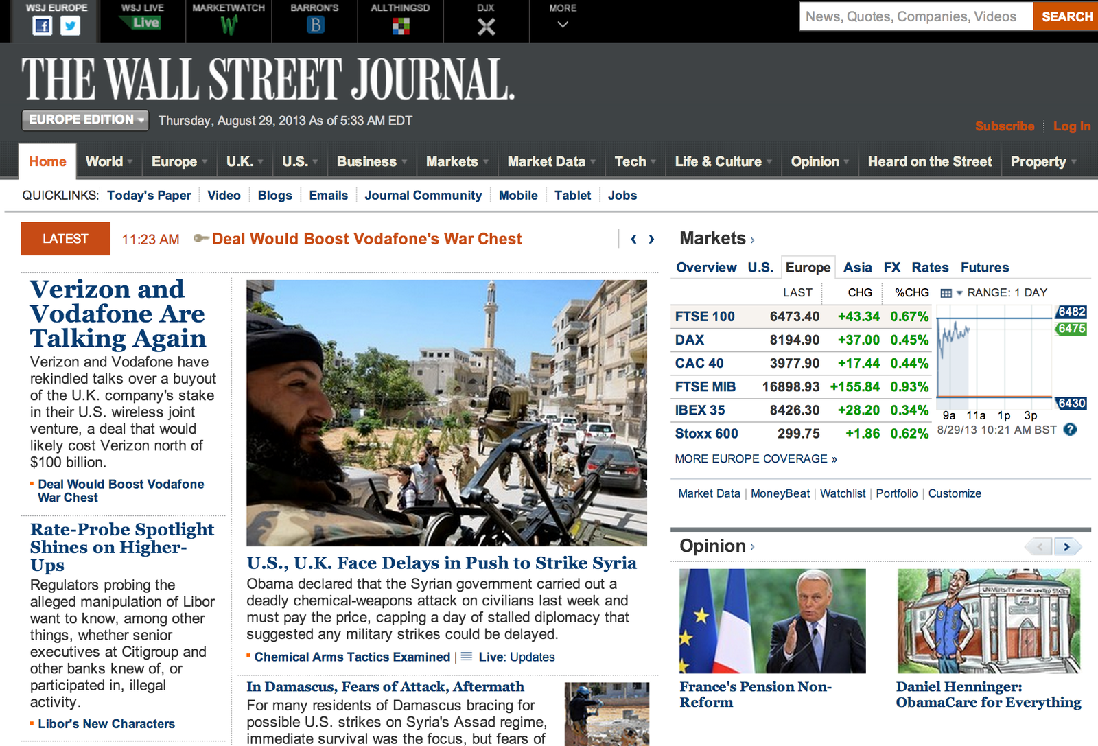This screenshot has width=1098, height=746.
Task: Click the LATEST orange button
Action: (66, 239)
